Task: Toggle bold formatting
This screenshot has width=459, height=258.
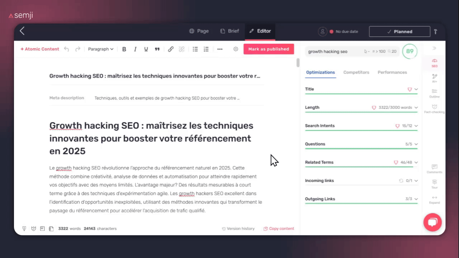Action: tap(124, 49)
